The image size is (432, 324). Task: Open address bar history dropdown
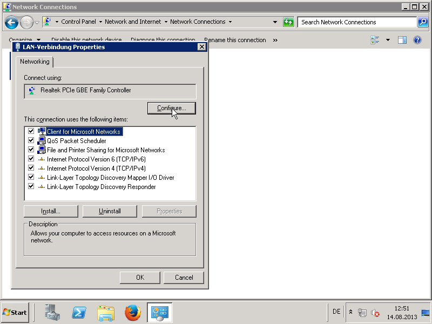click(x=275, y=22)
